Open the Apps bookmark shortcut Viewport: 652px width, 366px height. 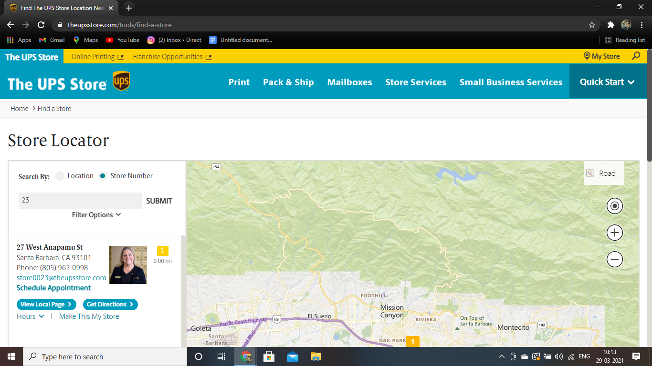[19, 40]
